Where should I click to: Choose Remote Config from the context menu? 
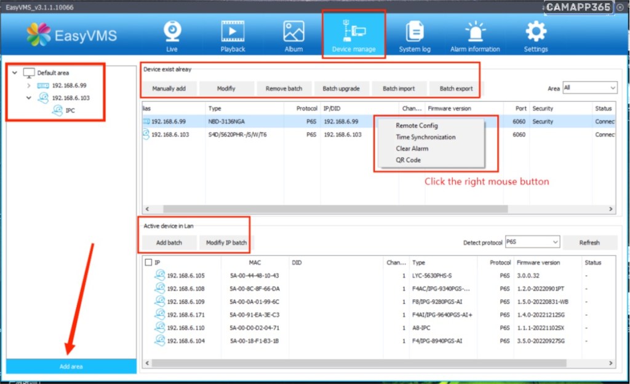tap(417, 126)
